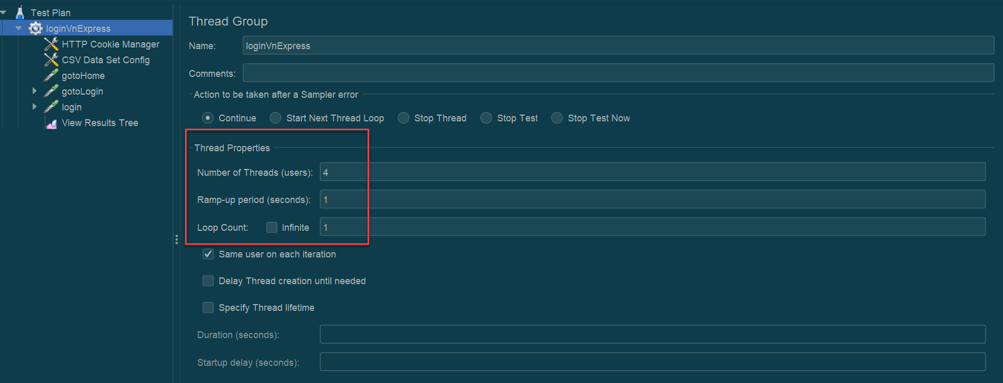
Task: Click the Comments input field
Action: pyautogui.click(x=618, y=73)
